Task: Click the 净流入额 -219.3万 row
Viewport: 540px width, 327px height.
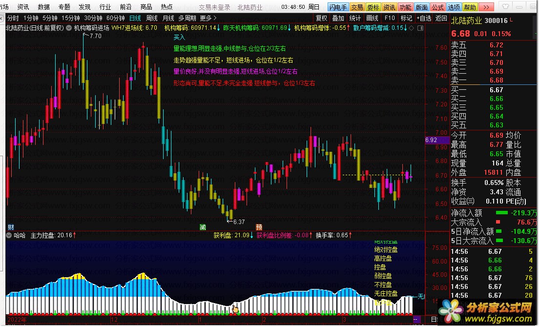Action: [x=494, y=213]
